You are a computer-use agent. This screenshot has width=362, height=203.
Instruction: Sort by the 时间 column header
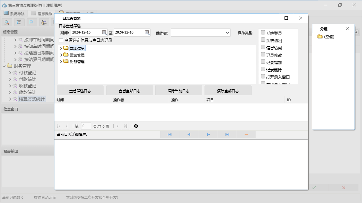(83, 100)
